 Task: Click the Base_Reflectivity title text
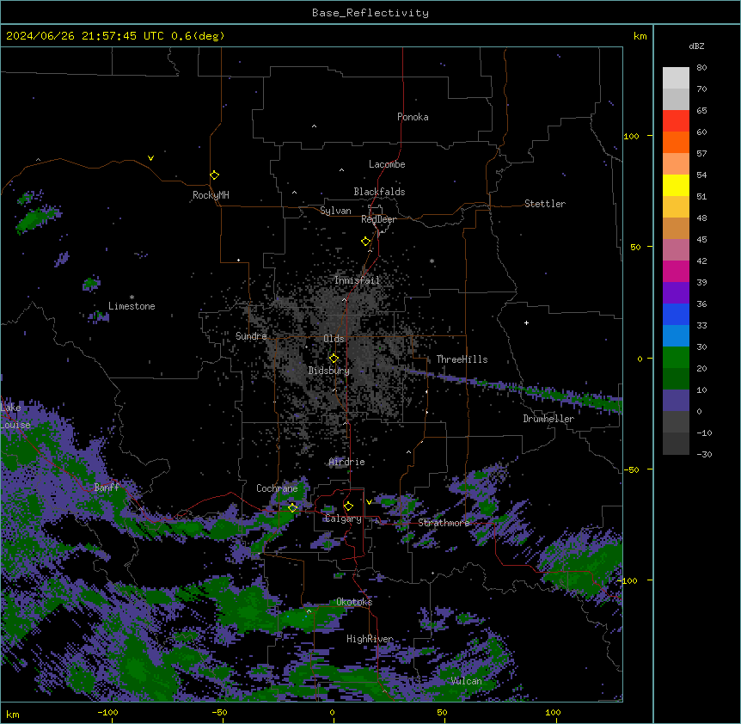pyautogui.click(x=370, y=13)
